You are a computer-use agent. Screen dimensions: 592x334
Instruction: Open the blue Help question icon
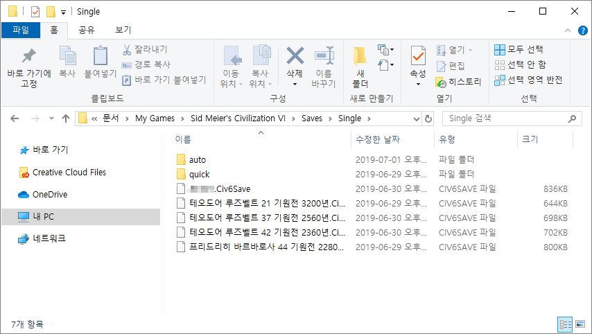pyautogui.click(x=583, y=30)
